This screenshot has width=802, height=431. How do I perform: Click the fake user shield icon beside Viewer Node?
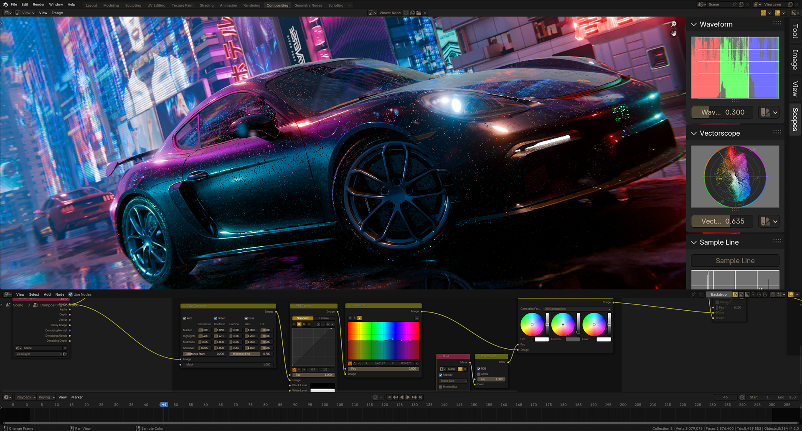click(406, 13)
